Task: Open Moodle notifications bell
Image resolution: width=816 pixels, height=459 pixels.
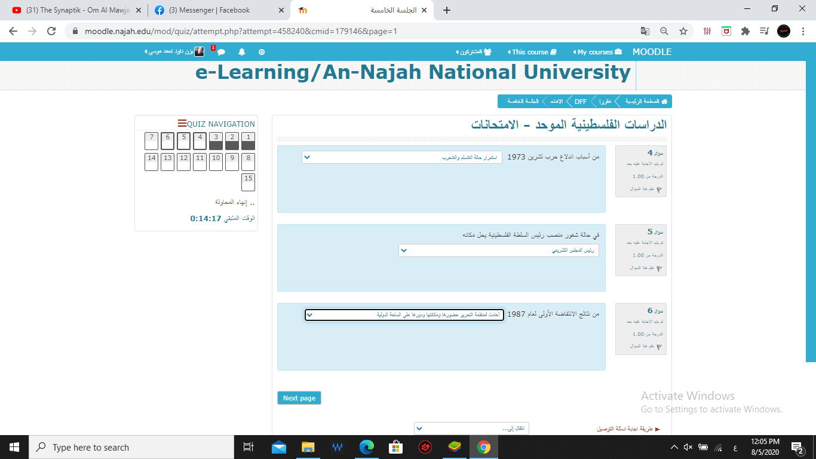Action: [x=242, y=52]
